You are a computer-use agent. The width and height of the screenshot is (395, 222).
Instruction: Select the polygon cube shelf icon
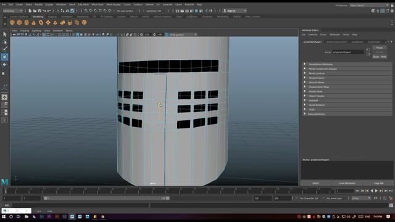tap(19, 23)
